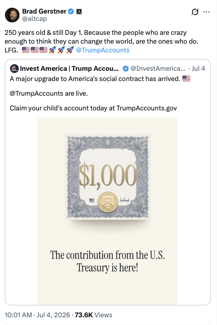Click the 73.6K Views count
This screenshot has height=325, width=217.
[94, 315]
